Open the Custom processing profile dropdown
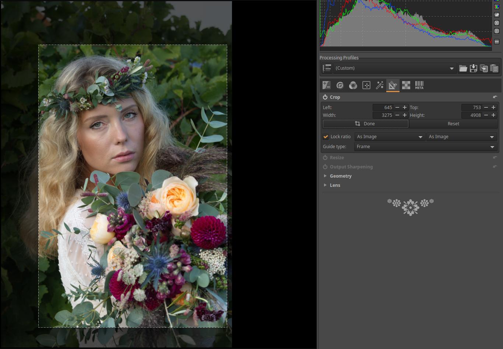The height and width of the screenshot is (349, 503). click(x=394, y=68)
